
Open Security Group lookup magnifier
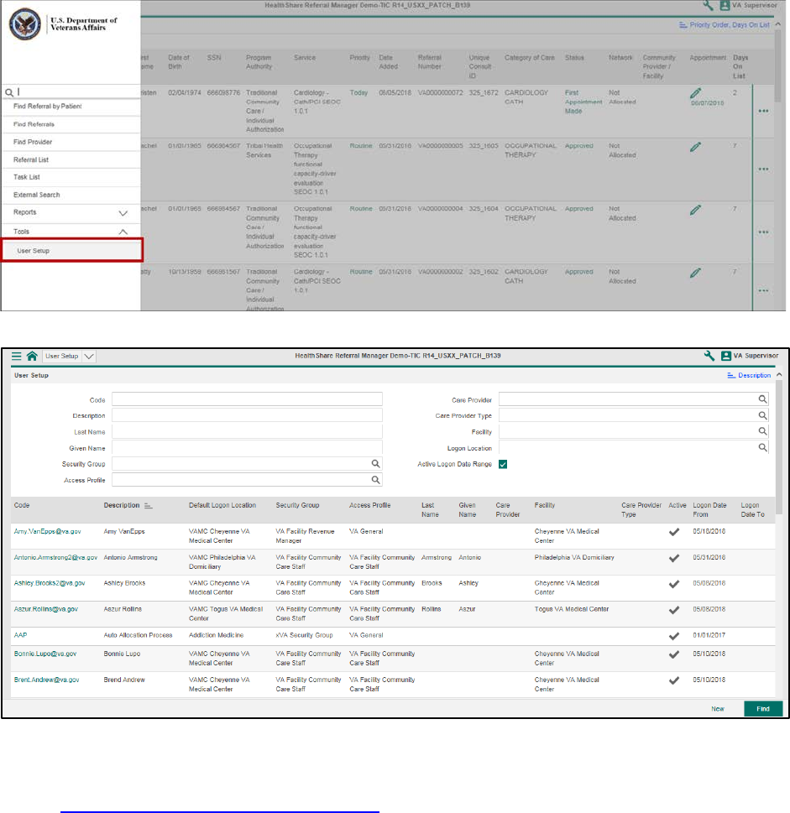click(375, 463)
